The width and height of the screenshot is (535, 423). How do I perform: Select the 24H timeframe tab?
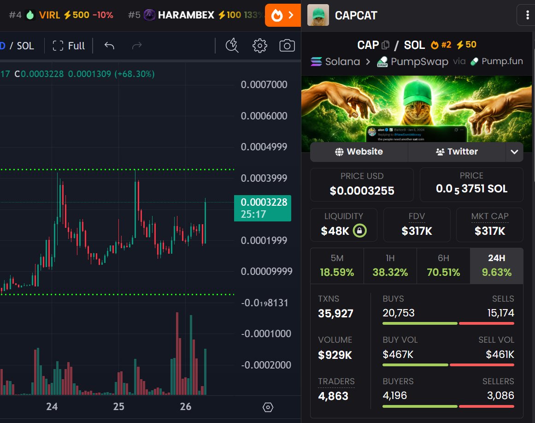[496, 266]
